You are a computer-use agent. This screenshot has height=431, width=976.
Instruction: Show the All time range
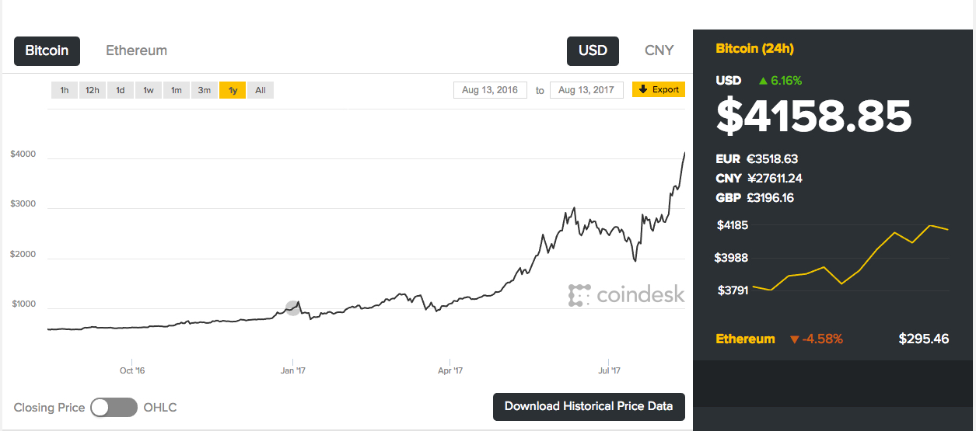261,90
